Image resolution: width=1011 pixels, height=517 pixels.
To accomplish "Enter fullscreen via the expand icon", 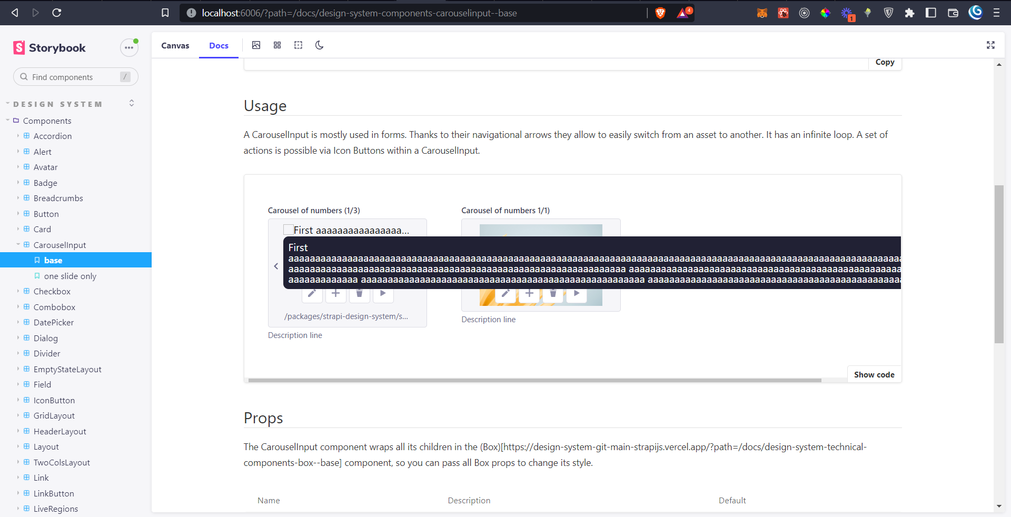I will (990, 45).
